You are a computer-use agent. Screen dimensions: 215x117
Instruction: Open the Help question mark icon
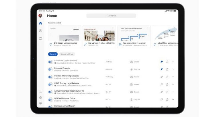coord(40,98)
